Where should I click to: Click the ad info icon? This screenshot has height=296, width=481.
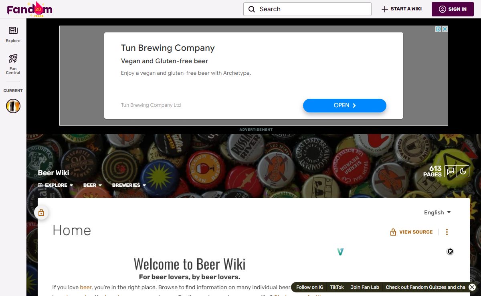(439, 29)
